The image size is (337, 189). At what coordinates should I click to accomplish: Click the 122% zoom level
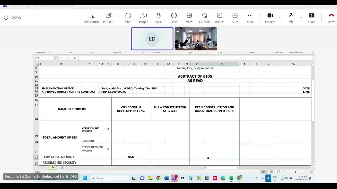(311, 172)
